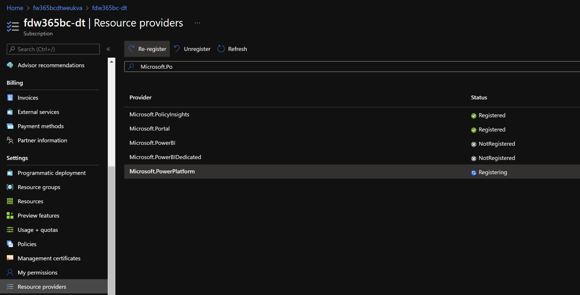Click the Preview features icon
This screenshot has width=580, height=295.
point(10,216)
